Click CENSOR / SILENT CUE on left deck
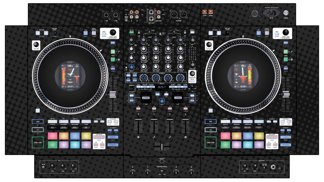The width and height of the screenshot is (324, 182). pyautogui.click(x=94, y=33)
